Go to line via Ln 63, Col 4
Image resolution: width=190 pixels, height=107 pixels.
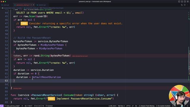[112, 106]
